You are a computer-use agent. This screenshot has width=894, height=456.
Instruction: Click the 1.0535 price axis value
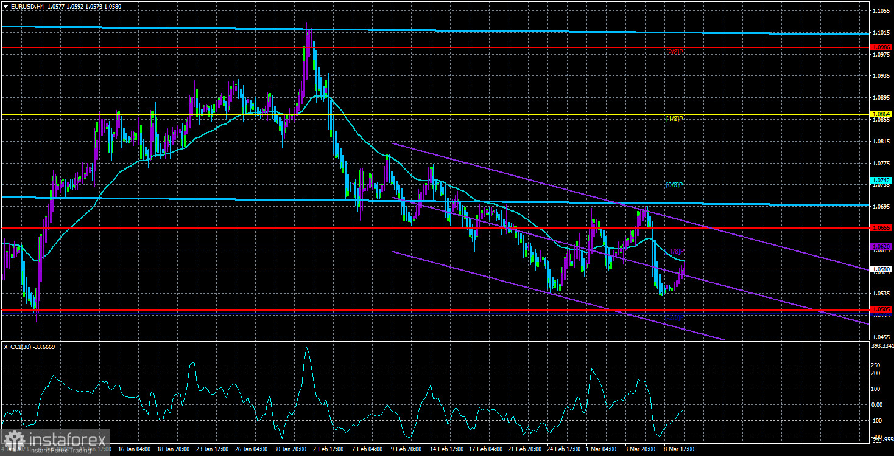[881, 294]
